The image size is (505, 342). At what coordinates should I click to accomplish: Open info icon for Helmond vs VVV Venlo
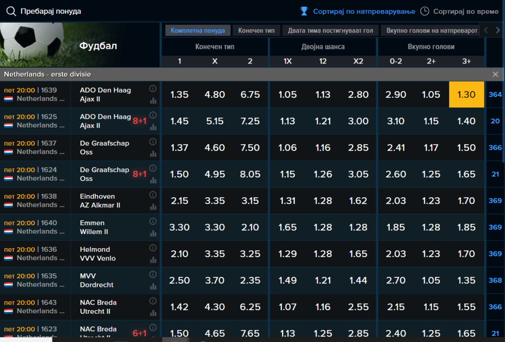point(153,248)
